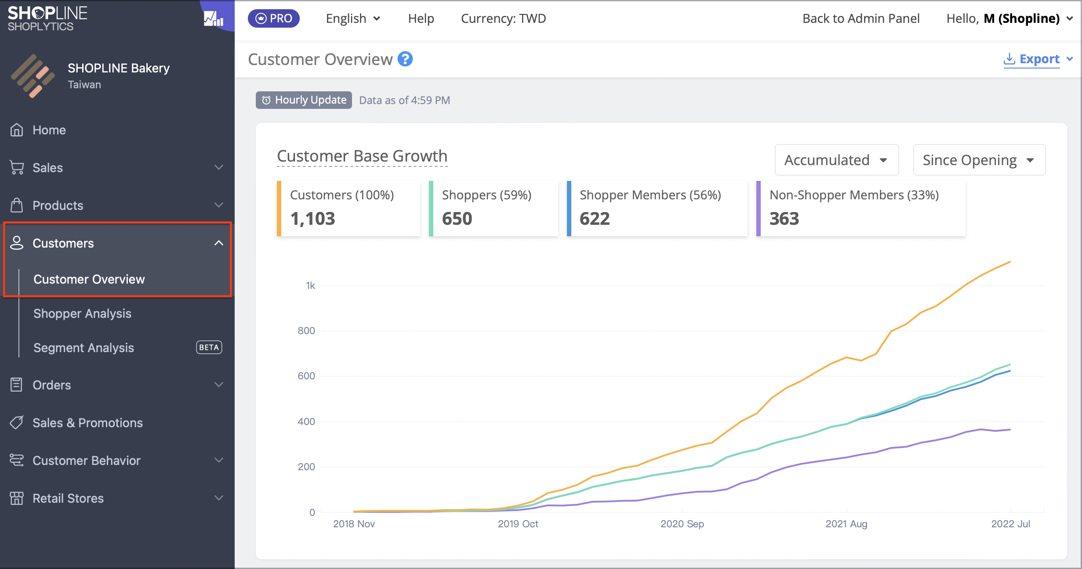Click the Shoplytics chart icon at top
Viewport: 1082px width, 569px height.
(213, 18)
